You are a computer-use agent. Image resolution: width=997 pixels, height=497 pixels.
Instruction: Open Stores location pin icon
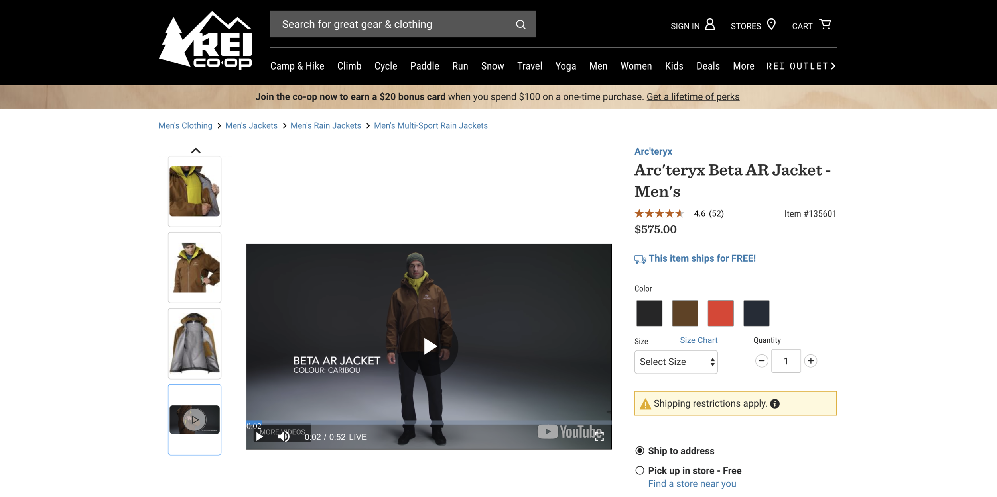tap(771, 24)
